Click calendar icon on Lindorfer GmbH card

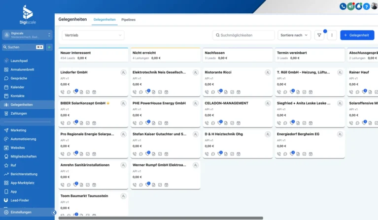[94, 92]
